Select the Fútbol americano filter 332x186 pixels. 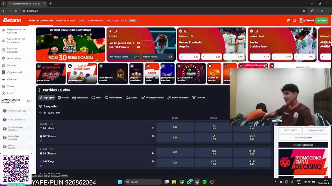(x=178, y=98)
